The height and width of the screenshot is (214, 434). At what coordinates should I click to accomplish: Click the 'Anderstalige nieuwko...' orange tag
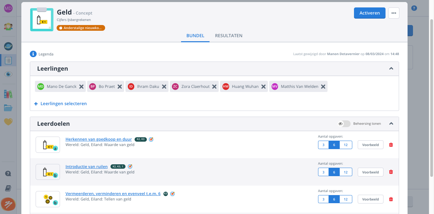81,28
